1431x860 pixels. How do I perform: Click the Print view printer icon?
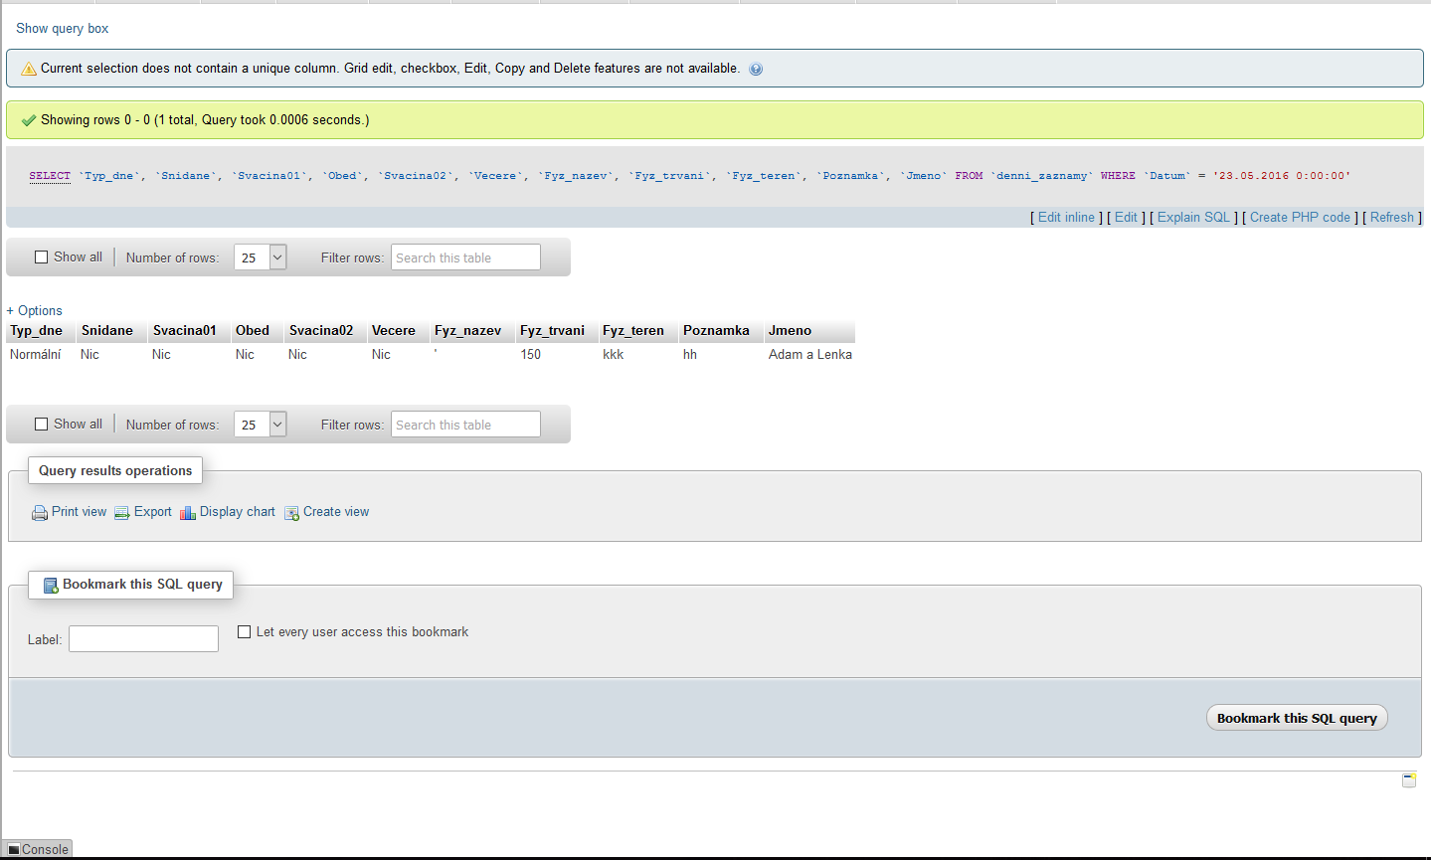40,513
